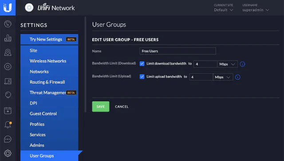Open the upload Mbps unit dropdown
The width and height of the screenshot is (284, 161).
(x=223, y=77)
